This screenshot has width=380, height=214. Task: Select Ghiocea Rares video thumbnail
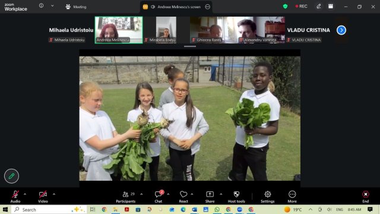[x=214, y=30]
